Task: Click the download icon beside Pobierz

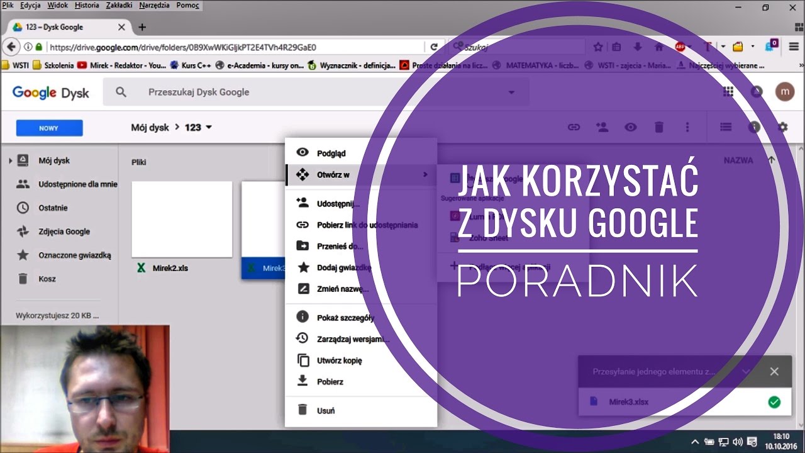Action: click(303, 381)
